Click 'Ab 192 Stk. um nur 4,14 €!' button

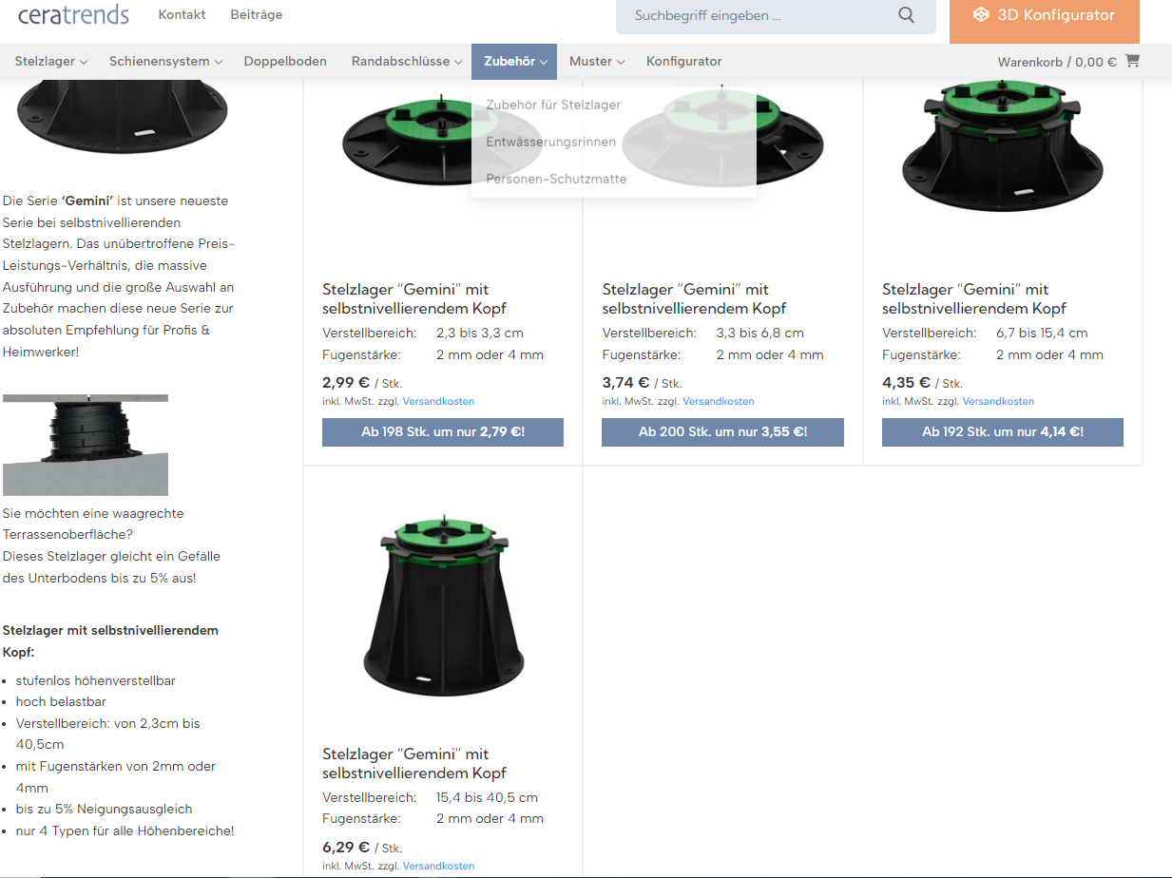click(x=1003, y=431)
